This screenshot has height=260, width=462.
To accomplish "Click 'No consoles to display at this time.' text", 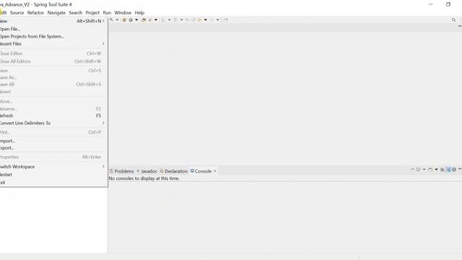I will [x=144, y=178].
